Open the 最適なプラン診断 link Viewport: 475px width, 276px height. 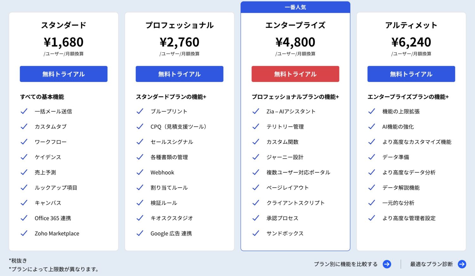pos(431,264)
